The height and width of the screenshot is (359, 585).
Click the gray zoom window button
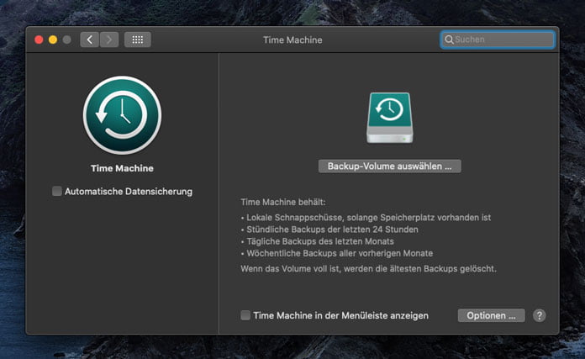(x=66, y=40)
